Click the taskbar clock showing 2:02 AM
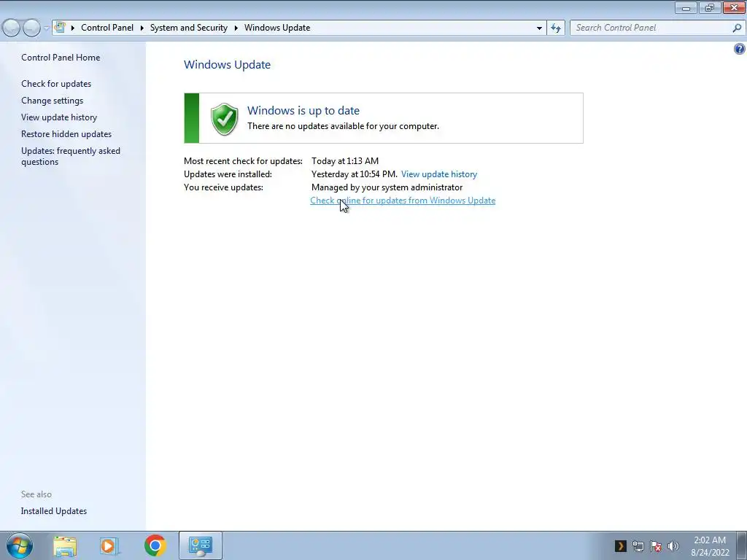 click(x=710, y=546)
